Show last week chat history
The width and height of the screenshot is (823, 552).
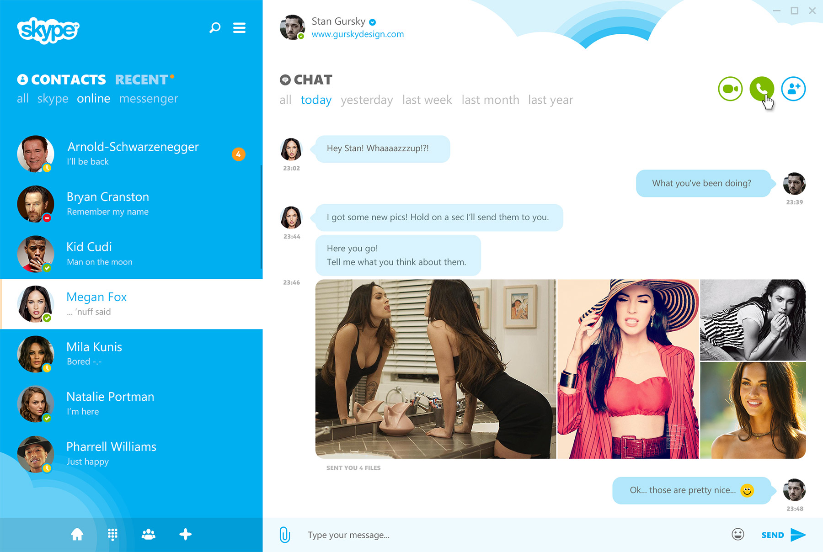point(427,100)
